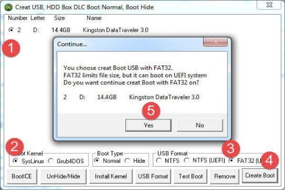
Task: Click the 'Name' column header text
Action: 94,18
